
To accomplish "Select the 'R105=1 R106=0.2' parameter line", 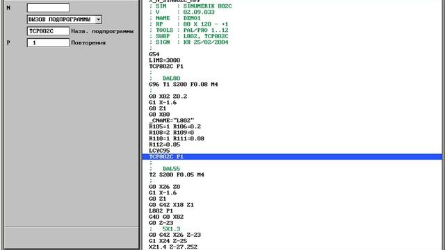I will click(175, 126).
